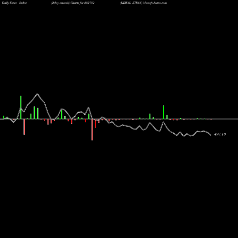Click the '(2day smooth) Charts for 532732' label
The width and height of the screenshot is (238, 238).
click(73, 3)
